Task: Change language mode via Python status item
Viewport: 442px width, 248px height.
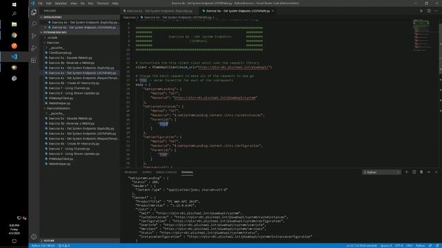Action: (x=421, y=246)
